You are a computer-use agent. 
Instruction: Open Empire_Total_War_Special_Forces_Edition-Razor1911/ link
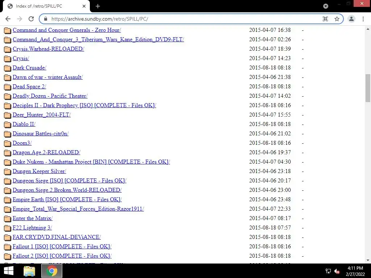point(78,209)
